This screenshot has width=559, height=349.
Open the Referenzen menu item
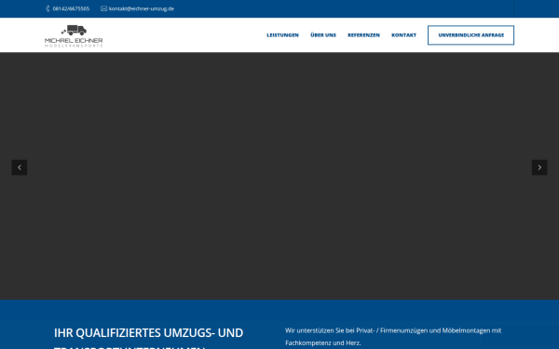pyautogui.click(x=363, y=35)
